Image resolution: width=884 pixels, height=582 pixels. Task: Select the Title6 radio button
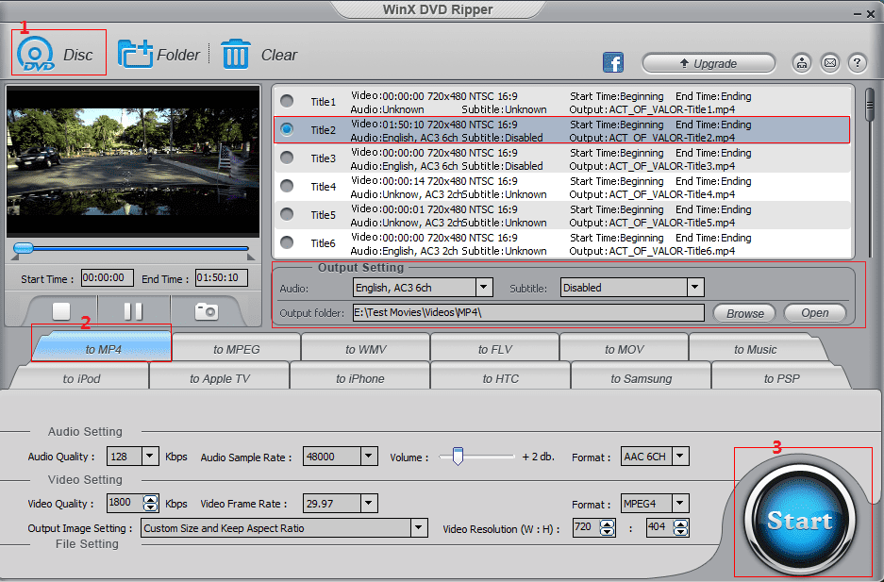point(287,242)
